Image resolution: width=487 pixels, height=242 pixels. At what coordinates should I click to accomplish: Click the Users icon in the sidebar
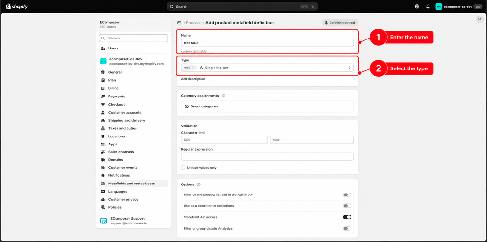[103, 48]
